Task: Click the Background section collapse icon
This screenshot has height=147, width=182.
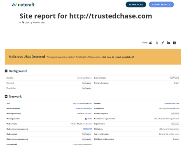Action: click(x=6, y=71)
